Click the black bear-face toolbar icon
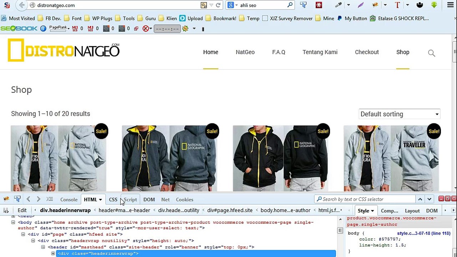The width and height of the screenshot is (457, 257). 420,5
